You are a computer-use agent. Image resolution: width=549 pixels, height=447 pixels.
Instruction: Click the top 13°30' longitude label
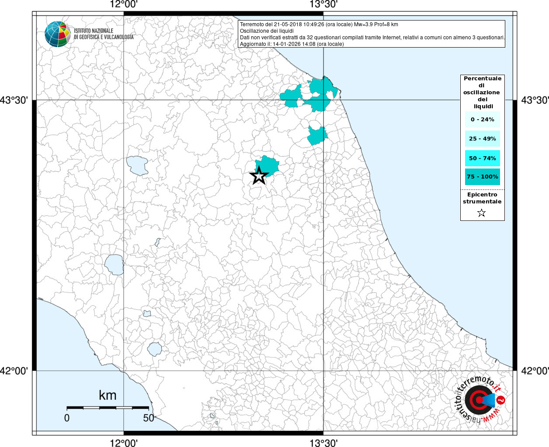point(323,5)
